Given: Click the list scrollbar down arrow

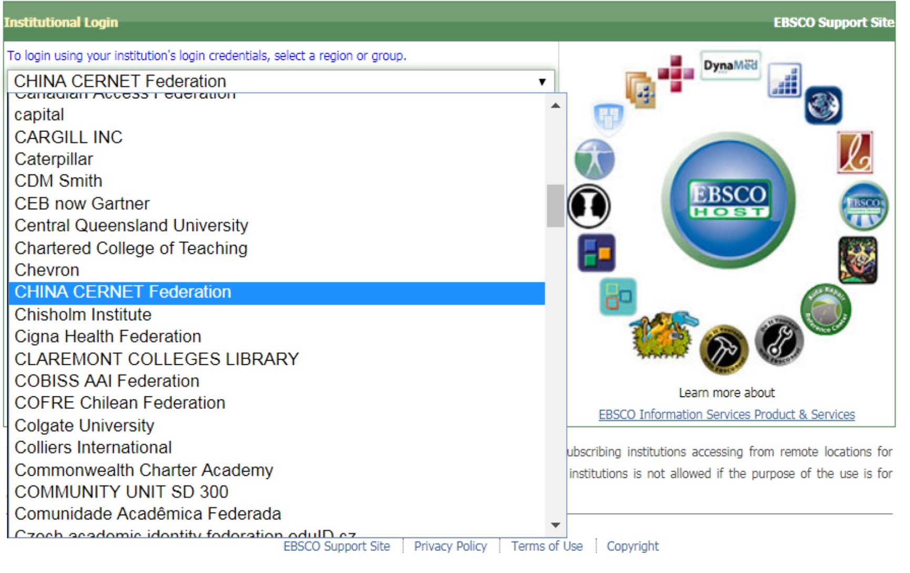Looking at the screenshot, I should pos(555,525).
